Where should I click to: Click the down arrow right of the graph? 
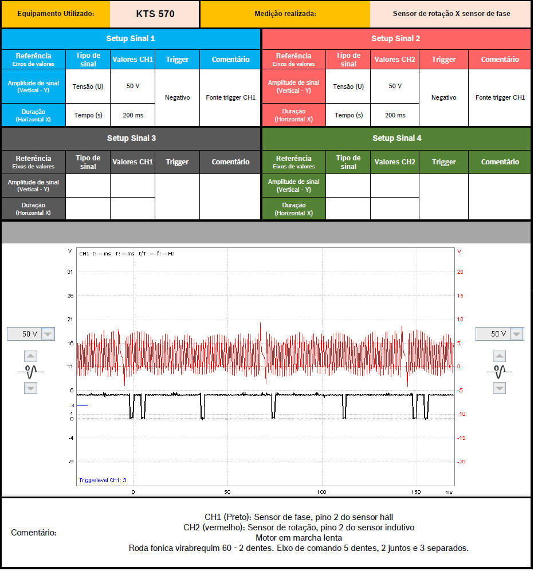[500, 388]
